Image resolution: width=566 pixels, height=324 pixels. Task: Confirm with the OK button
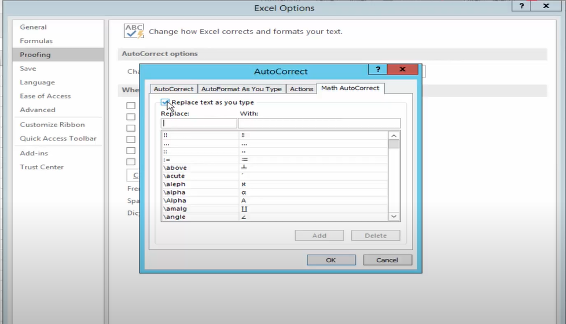(331, 260)
